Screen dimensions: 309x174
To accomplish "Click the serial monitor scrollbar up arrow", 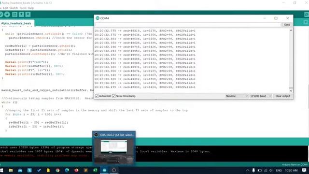I will [x=291, y=30].
